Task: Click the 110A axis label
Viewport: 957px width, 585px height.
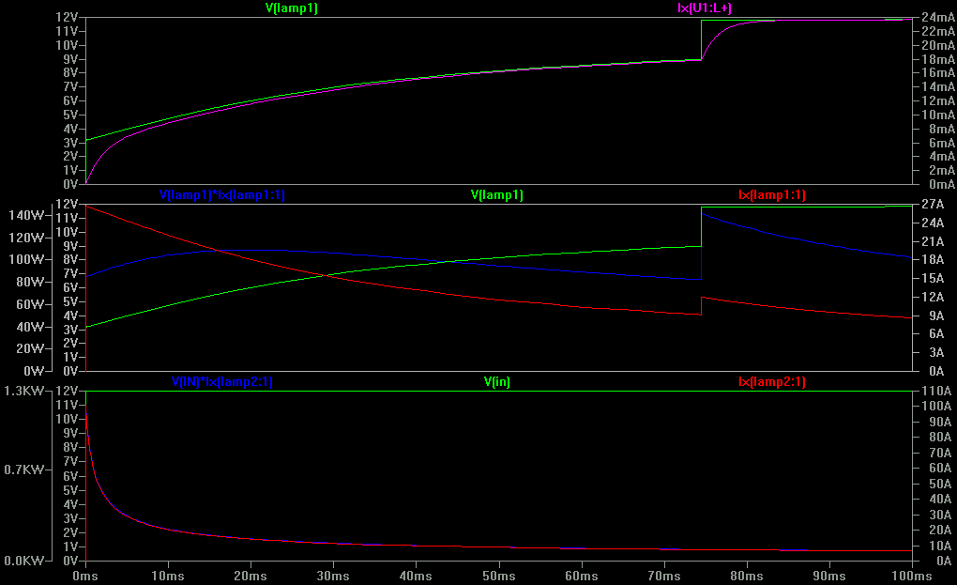Action: pyautogui.click(x=936, y=391)
